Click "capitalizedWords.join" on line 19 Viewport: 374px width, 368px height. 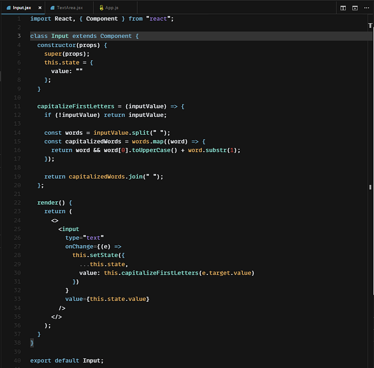tap(106, 176)
